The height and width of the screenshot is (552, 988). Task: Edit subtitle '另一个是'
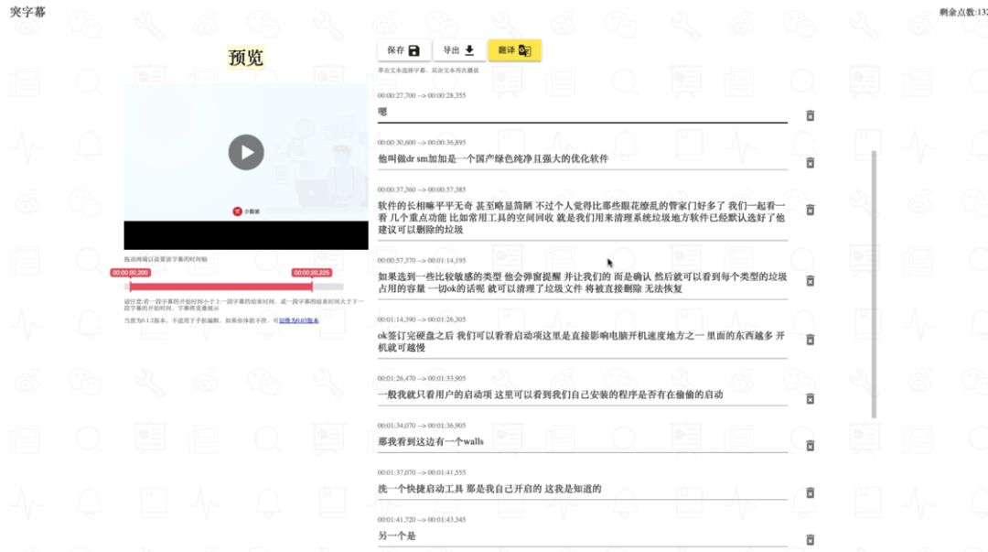[582, 536]
